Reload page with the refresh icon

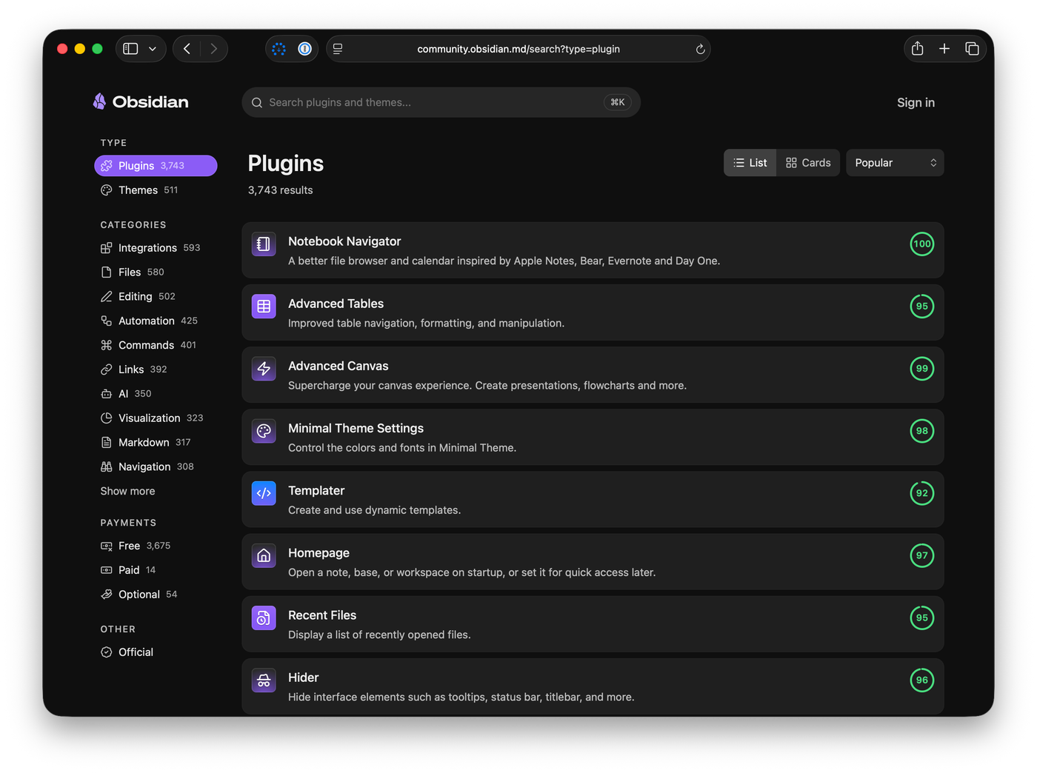(x=700, y=49)
